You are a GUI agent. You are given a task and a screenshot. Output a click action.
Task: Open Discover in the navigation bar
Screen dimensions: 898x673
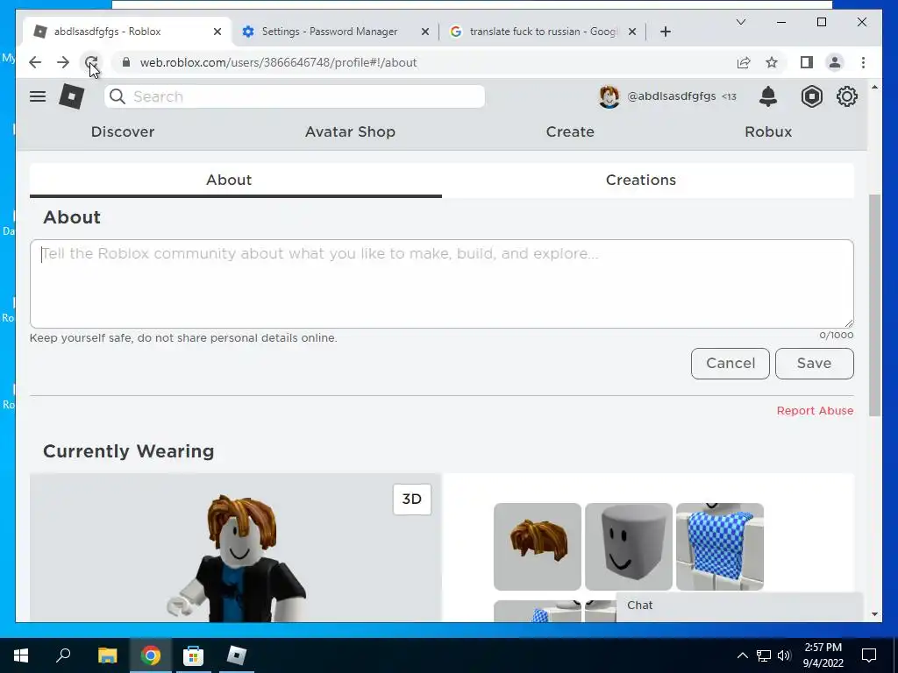(123, 131)
